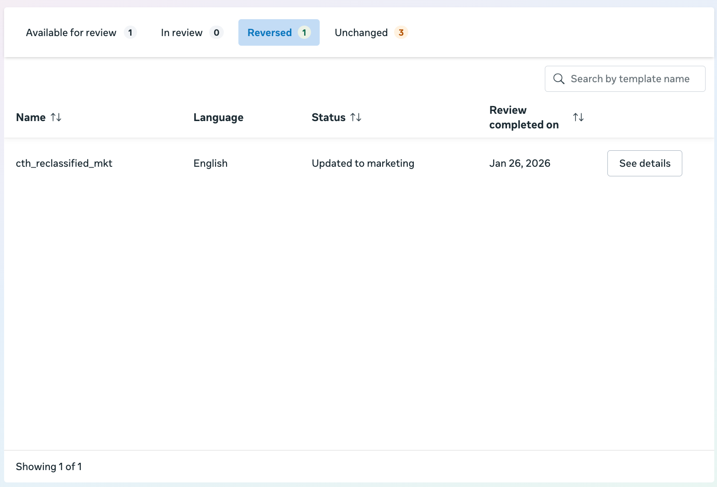Select the Reversed tab
The width and height of the screenshot is (717, 487).
coord(269,32)
